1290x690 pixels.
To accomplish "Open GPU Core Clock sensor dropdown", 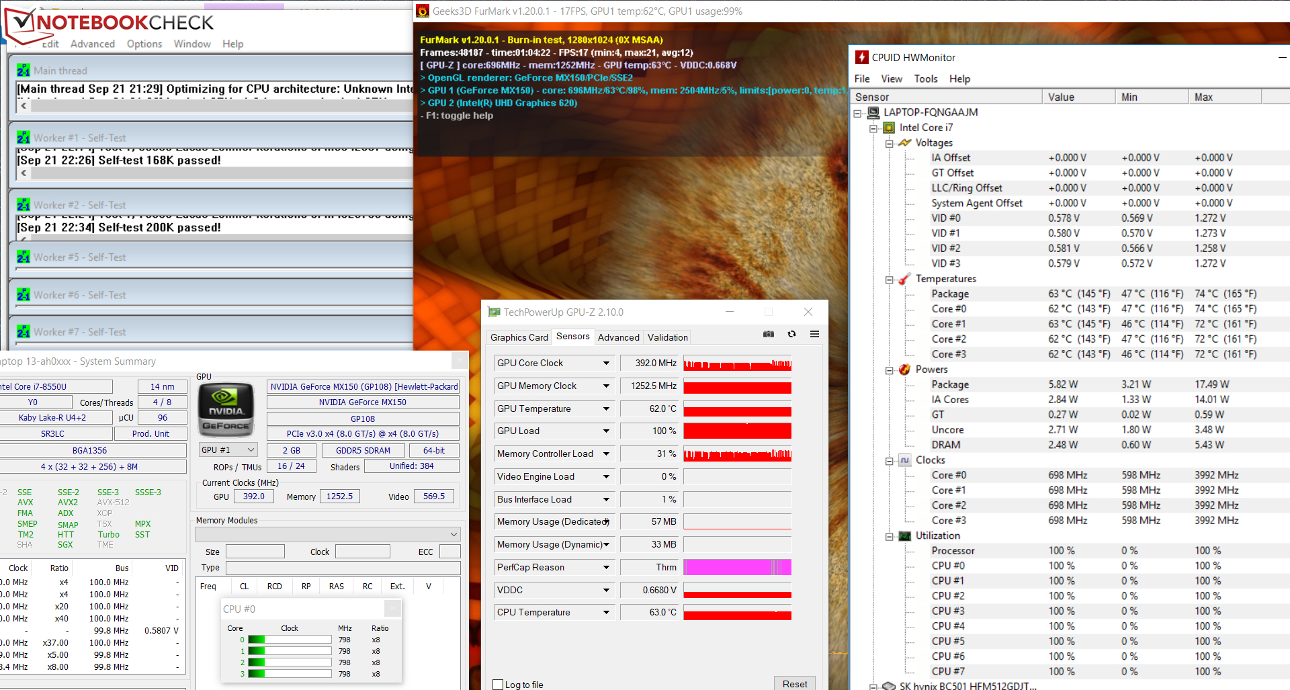I will (606, 363).
